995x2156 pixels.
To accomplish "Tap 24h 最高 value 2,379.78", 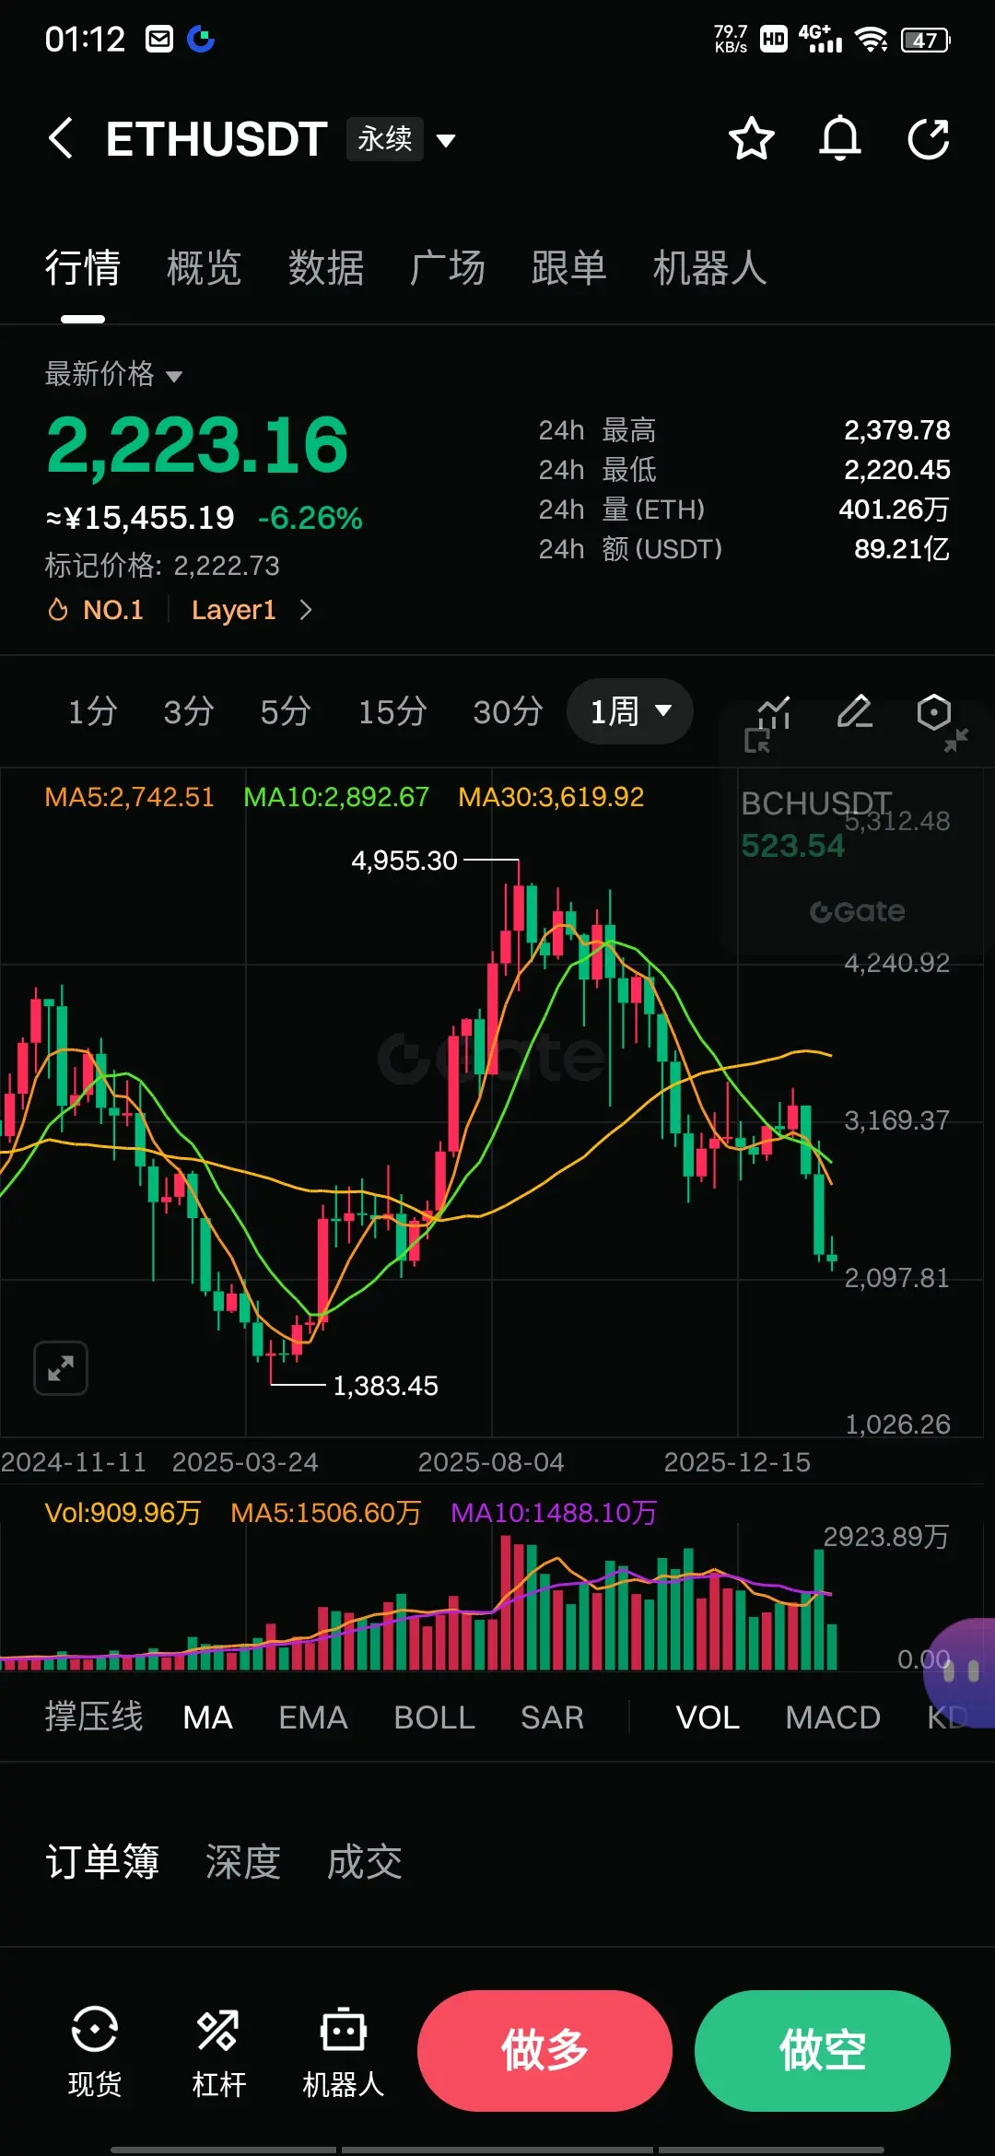I will [897, 430].
